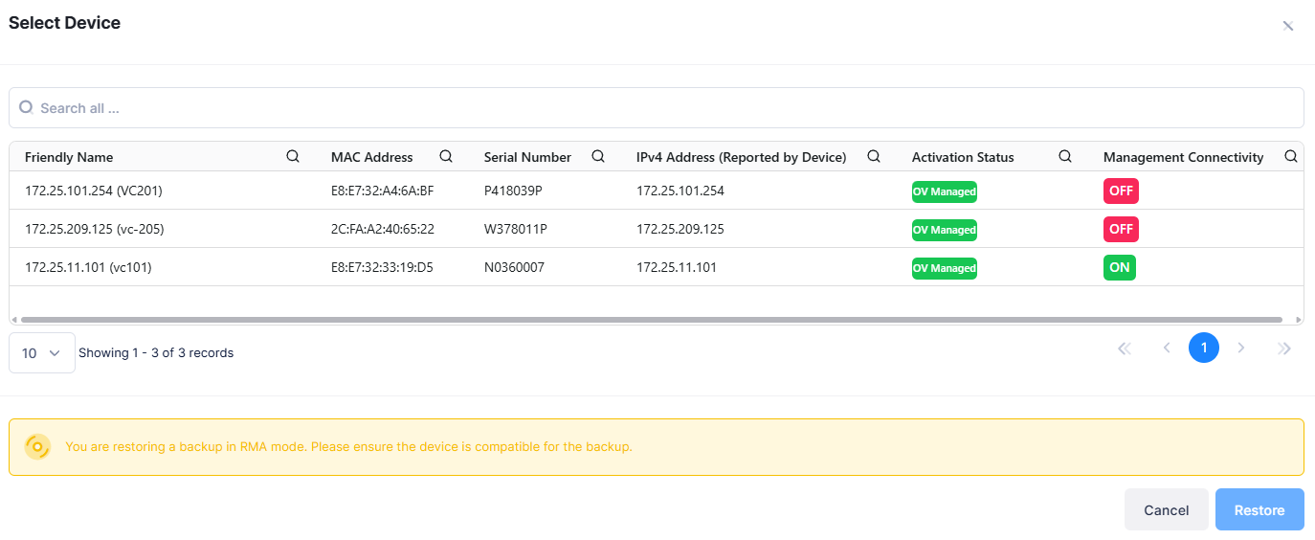Select device row 172.25.209.125 (vc-205)
Image resolution: width=1315 pixels, height=540 pixels.
pos(94,230)
